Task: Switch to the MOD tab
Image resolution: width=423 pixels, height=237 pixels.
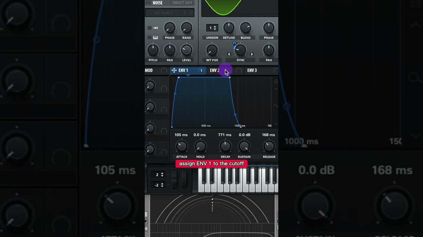Action: click(149, 70)
